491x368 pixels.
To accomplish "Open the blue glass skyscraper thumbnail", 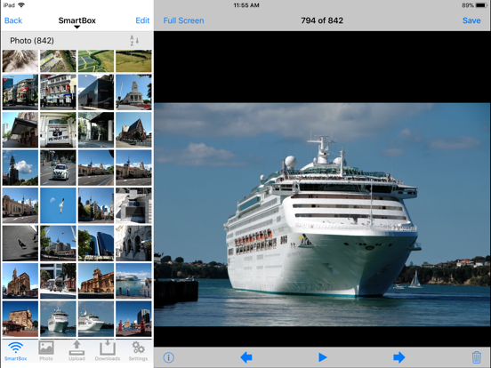I will tap(96, 244).
